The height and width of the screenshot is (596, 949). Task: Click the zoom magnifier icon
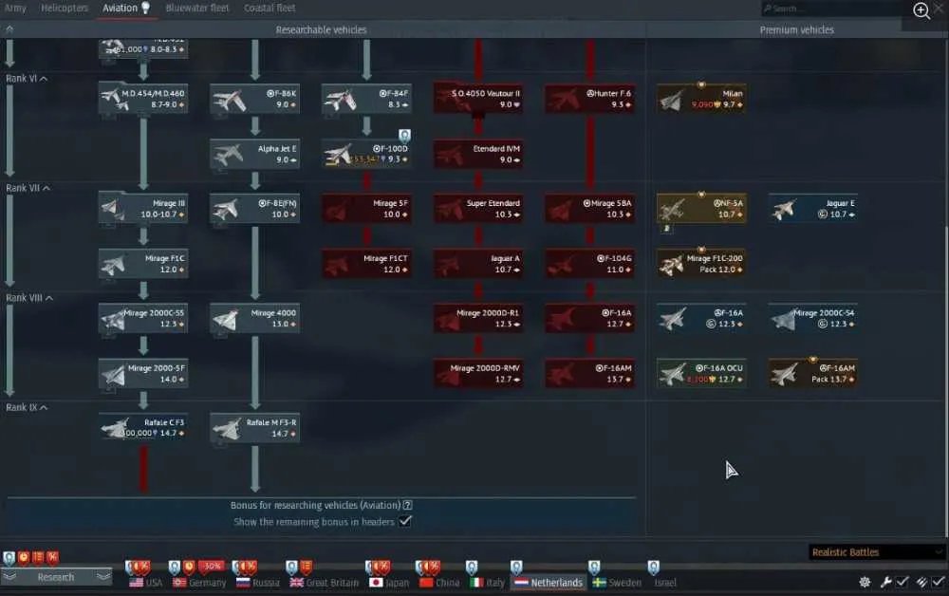pyautogui.click(x=921, y=10)
